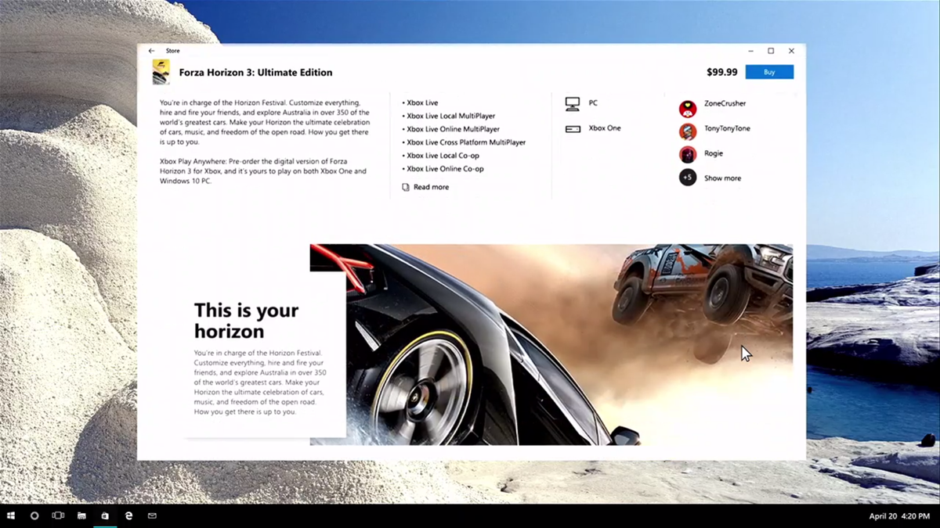Click Xbox Live Local MultiPlayer feature
Screen dimensions: 940x528
tap(449, 116)
